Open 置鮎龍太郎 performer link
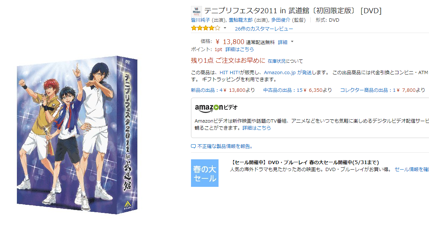The height and width of the screenshot is (232, 429). pyautogui.click(x=241, y=20)
